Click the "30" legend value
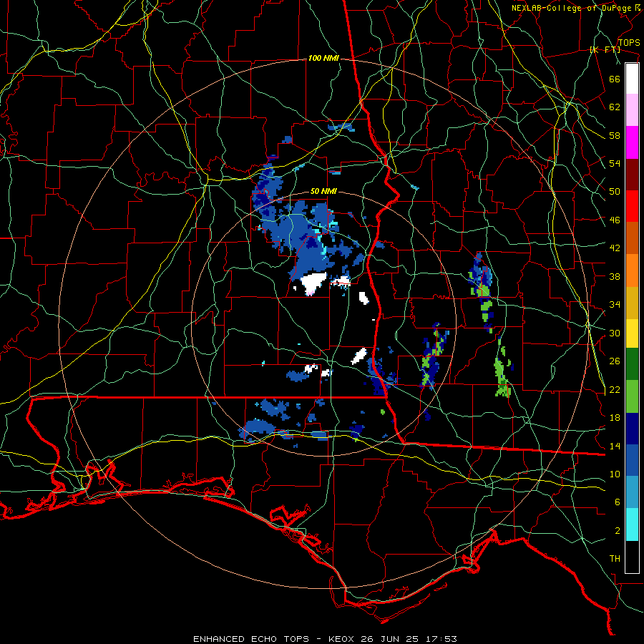 (615, 333)
